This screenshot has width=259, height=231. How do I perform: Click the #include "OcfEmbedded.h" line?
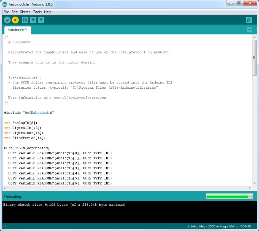[29, 113]
